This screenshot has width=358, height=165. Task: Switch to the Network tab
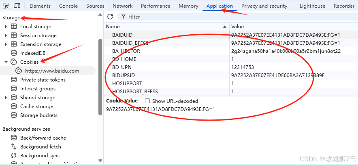click(x=123, y=6)
